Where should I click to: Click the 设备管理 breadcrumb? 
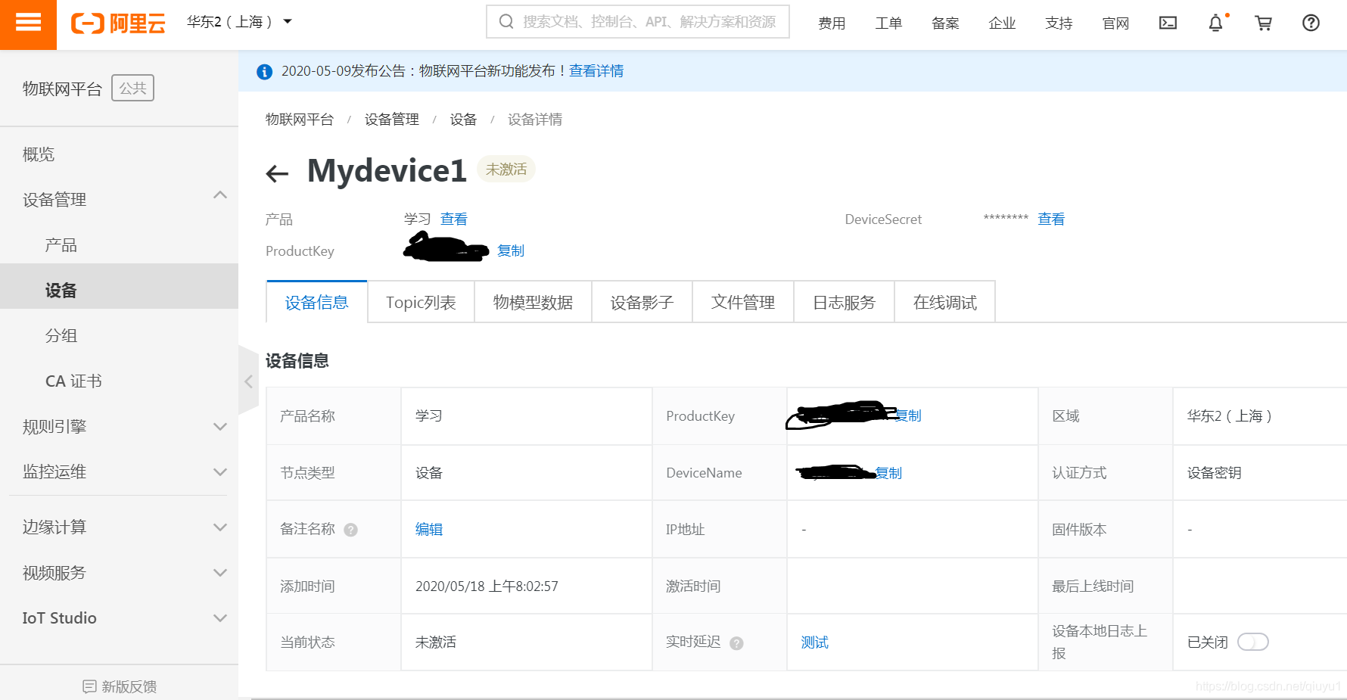(x=392, y=120)
